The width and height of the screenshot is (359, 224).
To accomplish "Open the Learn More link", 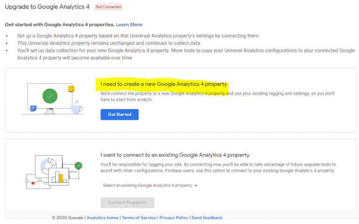I will pos(129,25).
